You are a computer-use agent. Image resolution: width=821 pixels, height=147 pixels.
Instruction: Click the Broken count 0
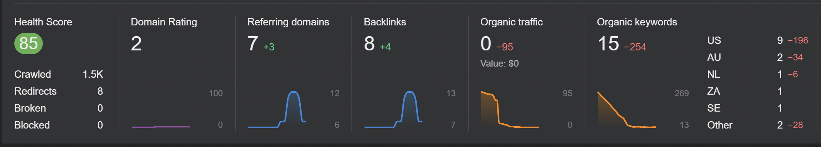[100, 108]
